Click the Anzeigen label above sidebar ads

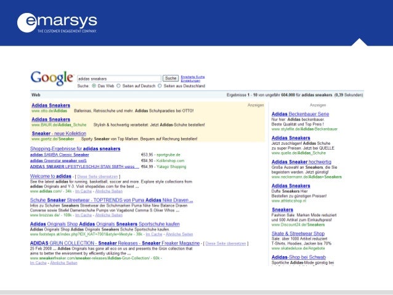click(x=318, y=105)
